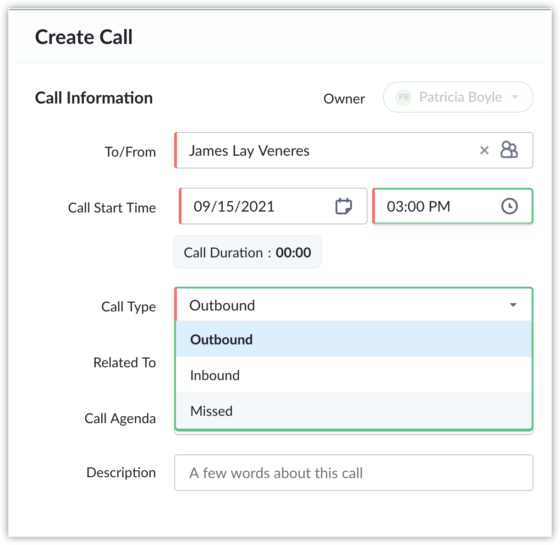This screenshot has height=545, width=560.
Task: Click the PB owner avatar
Action: pos(404,97)
